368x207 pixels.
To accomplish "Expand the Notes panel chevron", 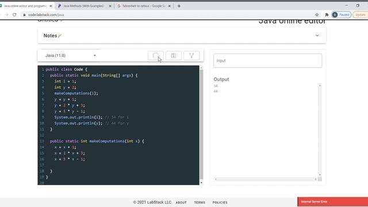I will tap(317, 36).
